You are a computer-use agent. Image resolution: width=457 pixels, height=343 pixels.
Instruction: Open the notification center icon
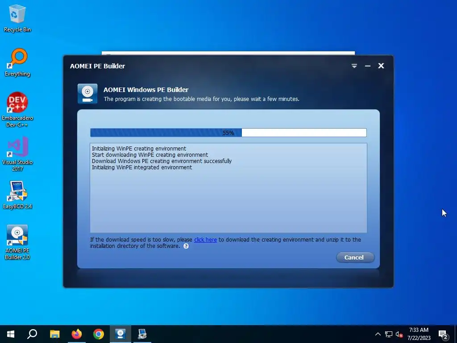pos(443,335)
